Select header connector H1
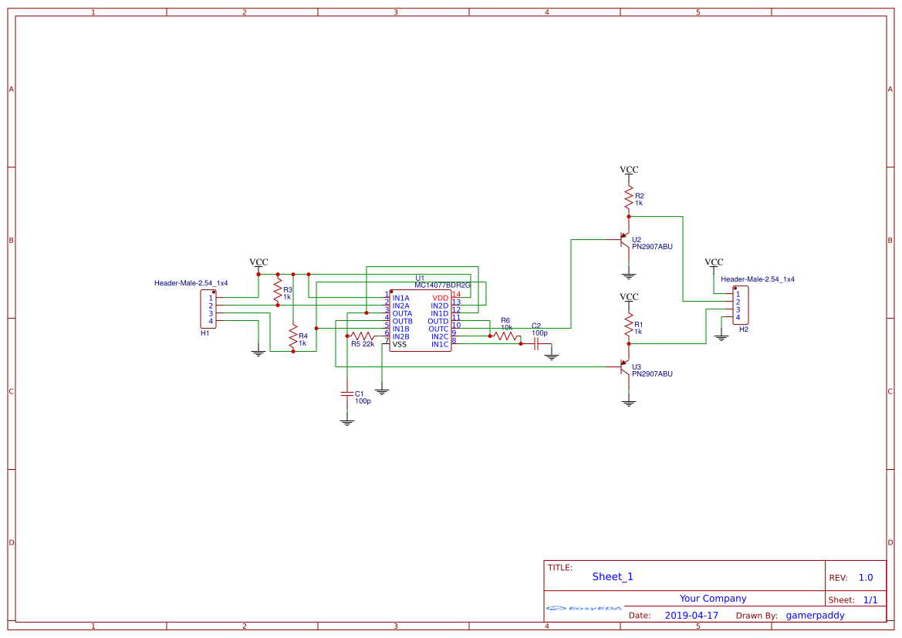Viewport: 902px width, 638px height. [207, 307]
